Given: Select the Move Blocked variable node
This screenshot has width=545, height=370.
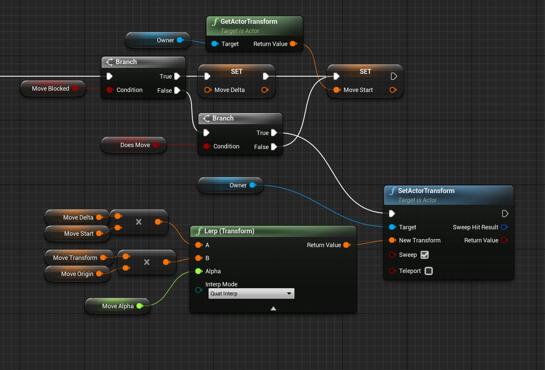Looking at the screenshot, I should (x=50, y=88).
